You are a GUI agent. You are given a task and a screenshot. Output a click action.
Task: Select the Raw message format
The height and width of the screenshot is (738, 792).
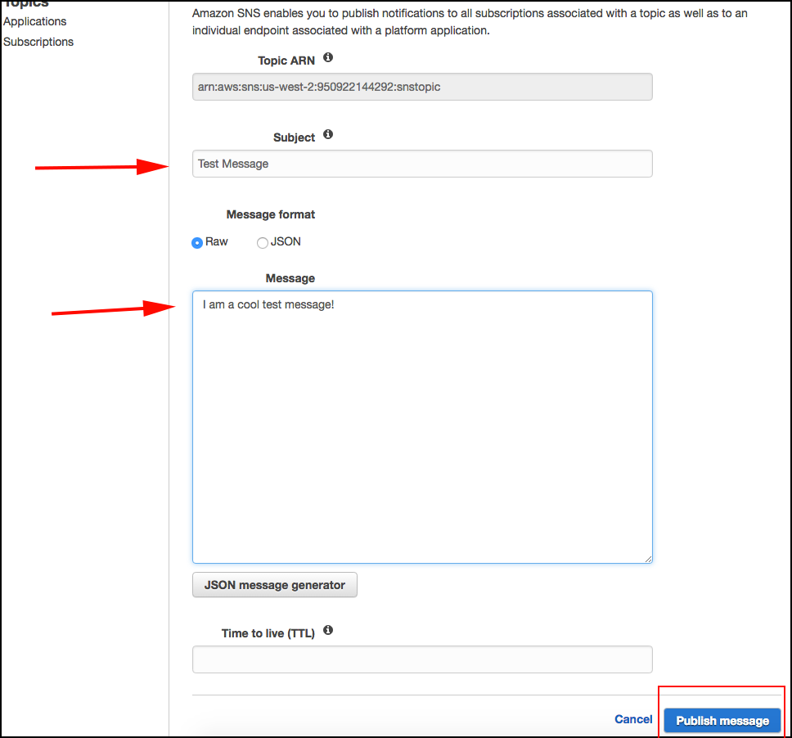coord(197,243)
